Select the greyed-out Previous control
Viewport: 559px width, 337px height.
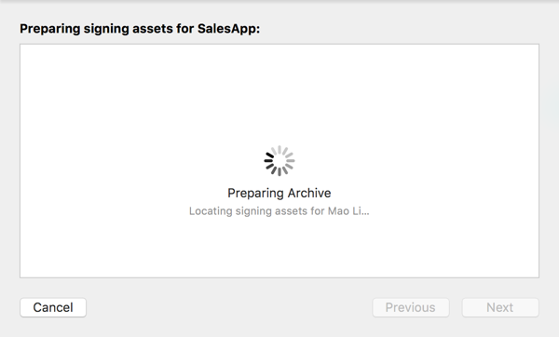click(411, 307)
